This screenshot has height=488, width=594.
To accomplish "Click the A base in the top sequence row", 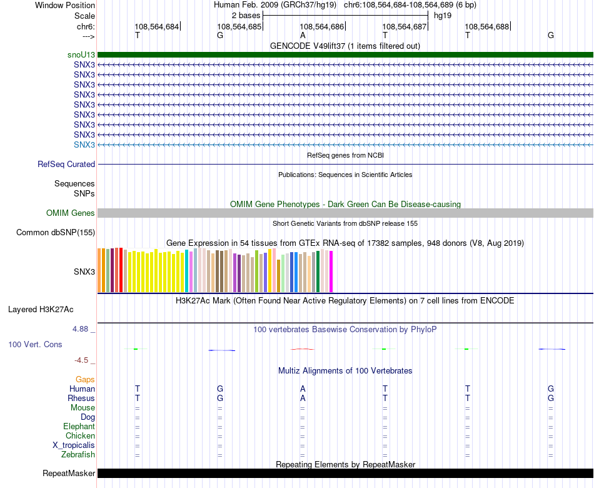I will [303, 35].
